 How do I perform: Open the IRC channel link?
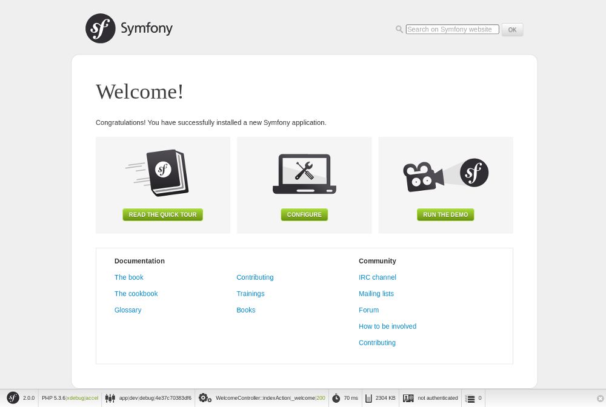click(377, 277)
